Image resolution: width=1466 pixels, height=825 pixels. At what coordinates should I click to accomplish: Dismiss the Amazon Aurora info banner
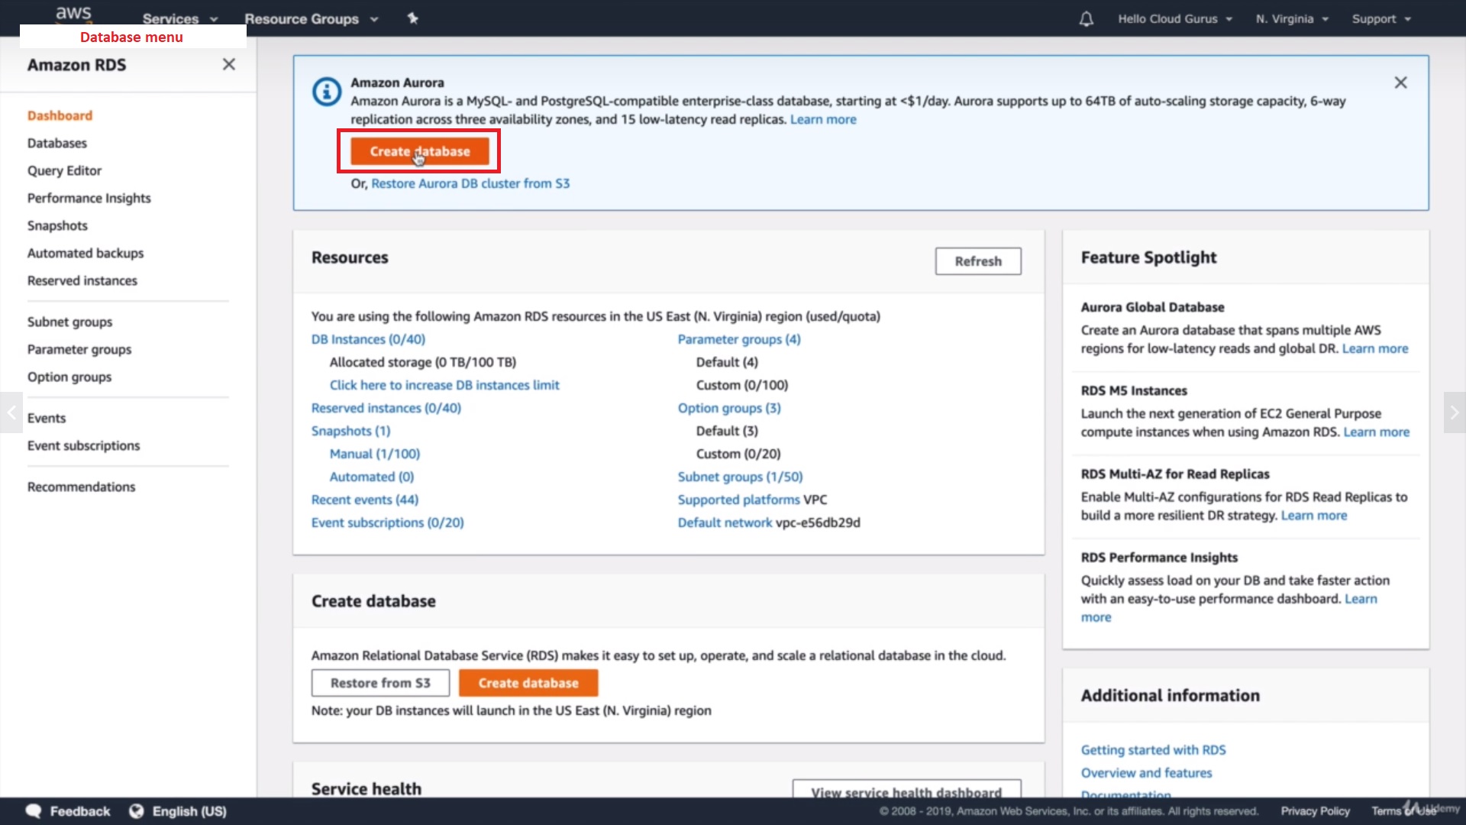click(1400, 82)
